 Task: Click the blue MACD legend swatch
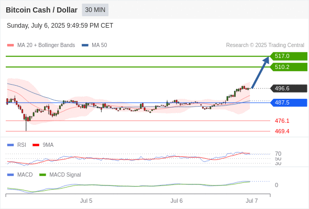[10, 175]
